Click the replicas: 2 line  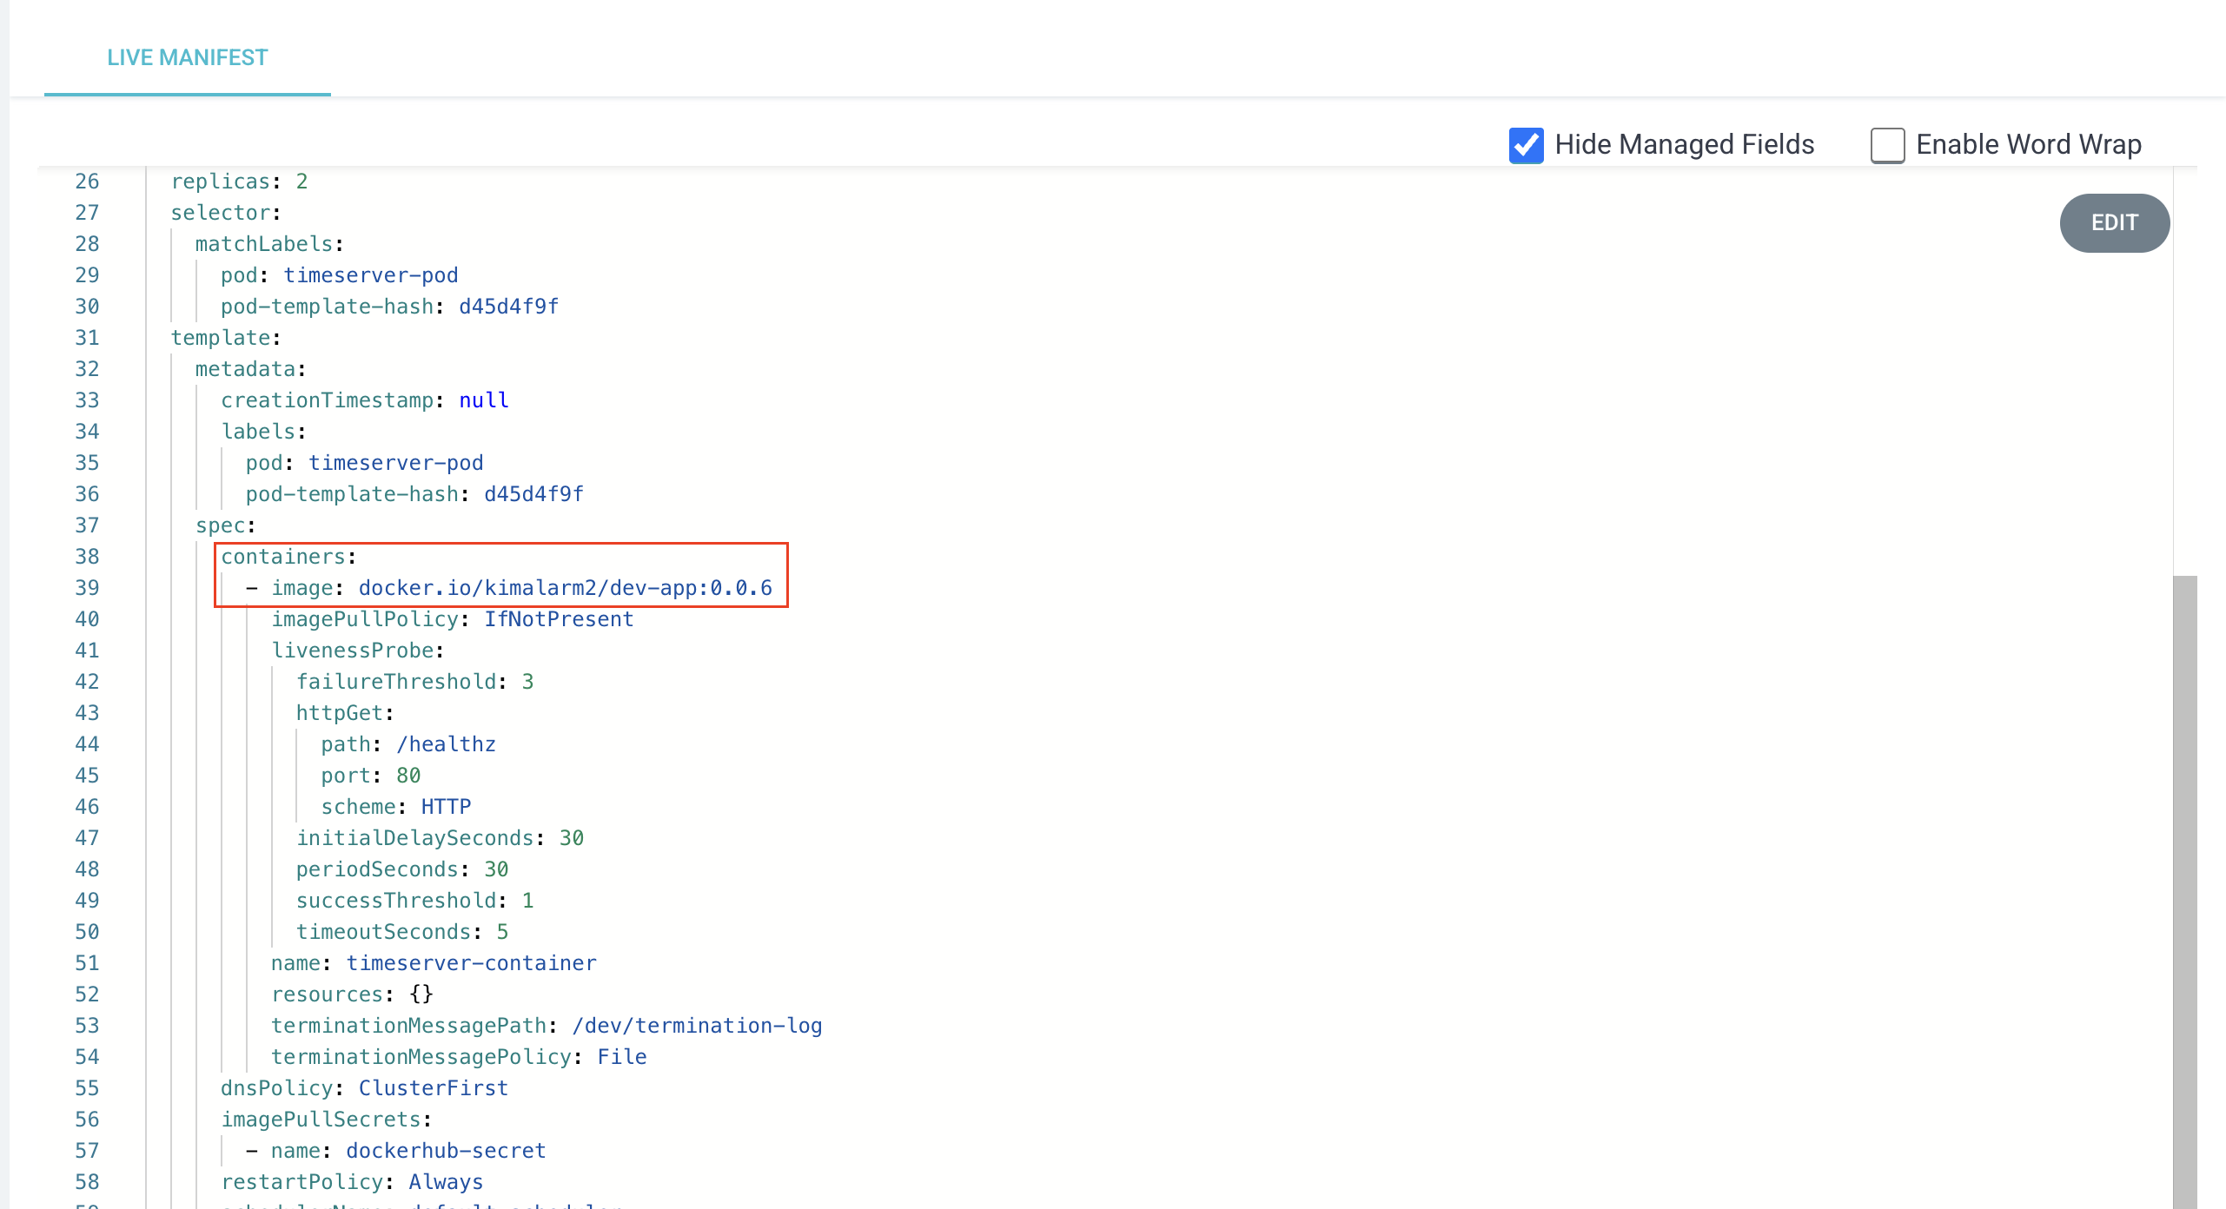239,182
